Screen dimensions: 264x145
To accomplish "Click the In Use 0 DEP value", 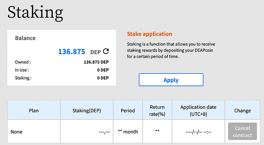I will tap(103, 70).
